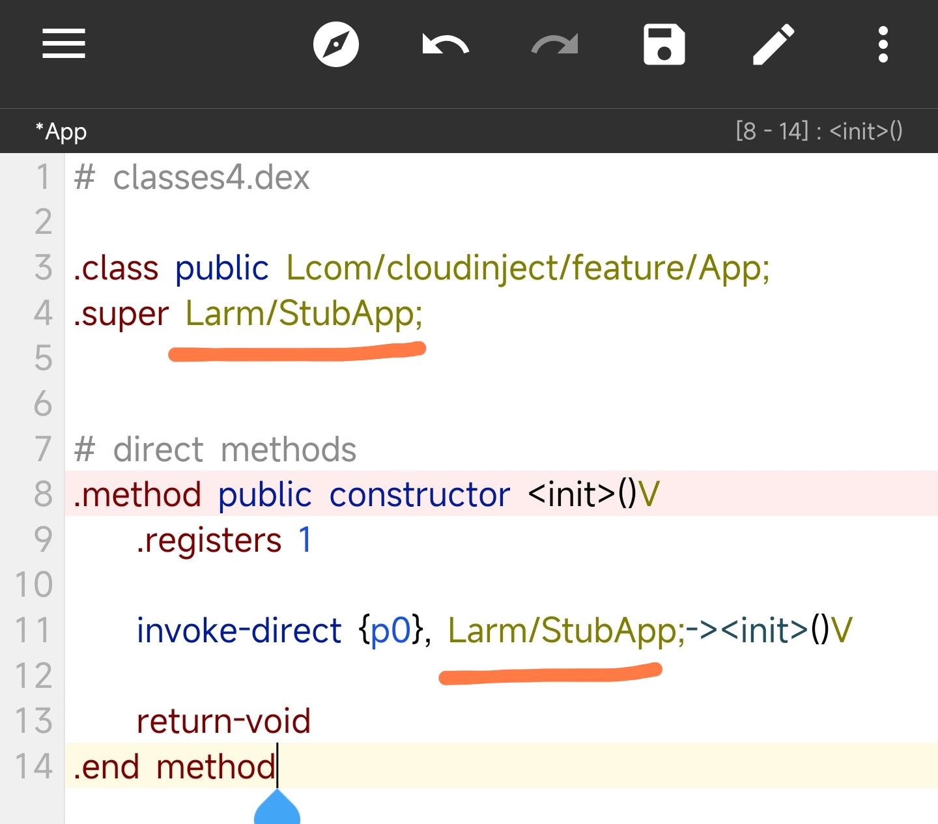The height and width of the screenshot is (824, 938).
Task: Grab the blue cursor handle
Action: pos(277,808)
